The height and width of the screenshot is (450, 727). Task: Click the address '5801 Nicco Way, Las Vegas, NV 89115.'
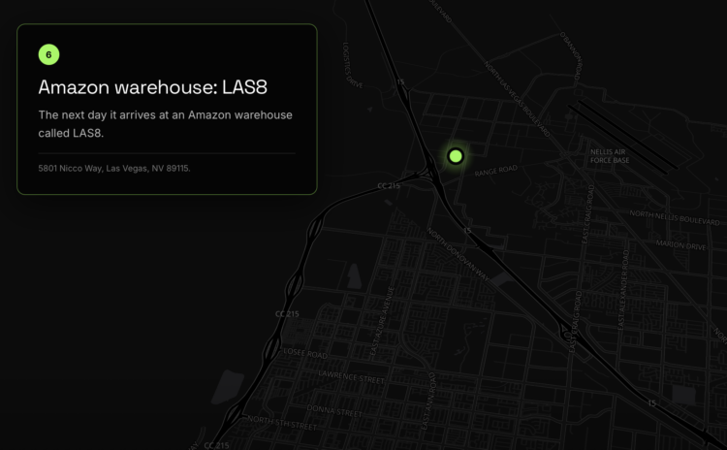(x=114, y=169)
